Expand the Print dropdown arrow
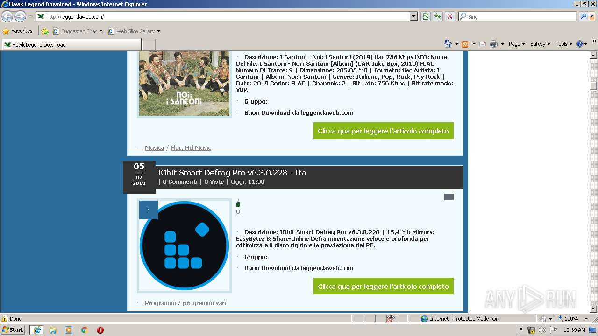Screen dimensions: 598x336 point(502,44)
